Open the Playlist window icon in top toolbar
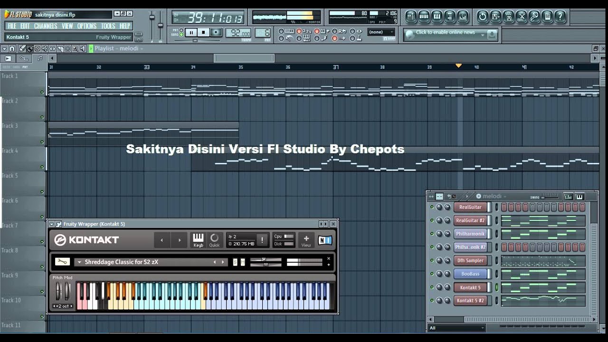608x342 pixels. [411, 17]
